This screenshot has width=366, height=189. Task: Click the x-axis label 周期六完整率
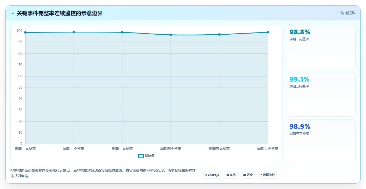pyautogui.click(x=268, y=149)
